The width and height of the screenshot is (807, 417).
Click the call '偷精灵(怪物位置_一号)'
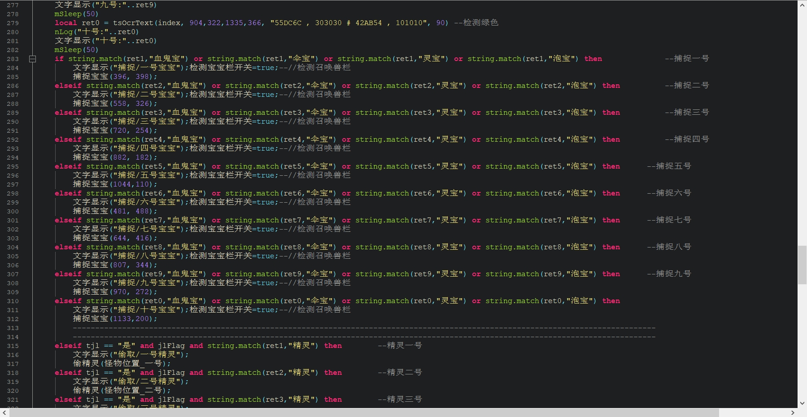coord(120,363)
